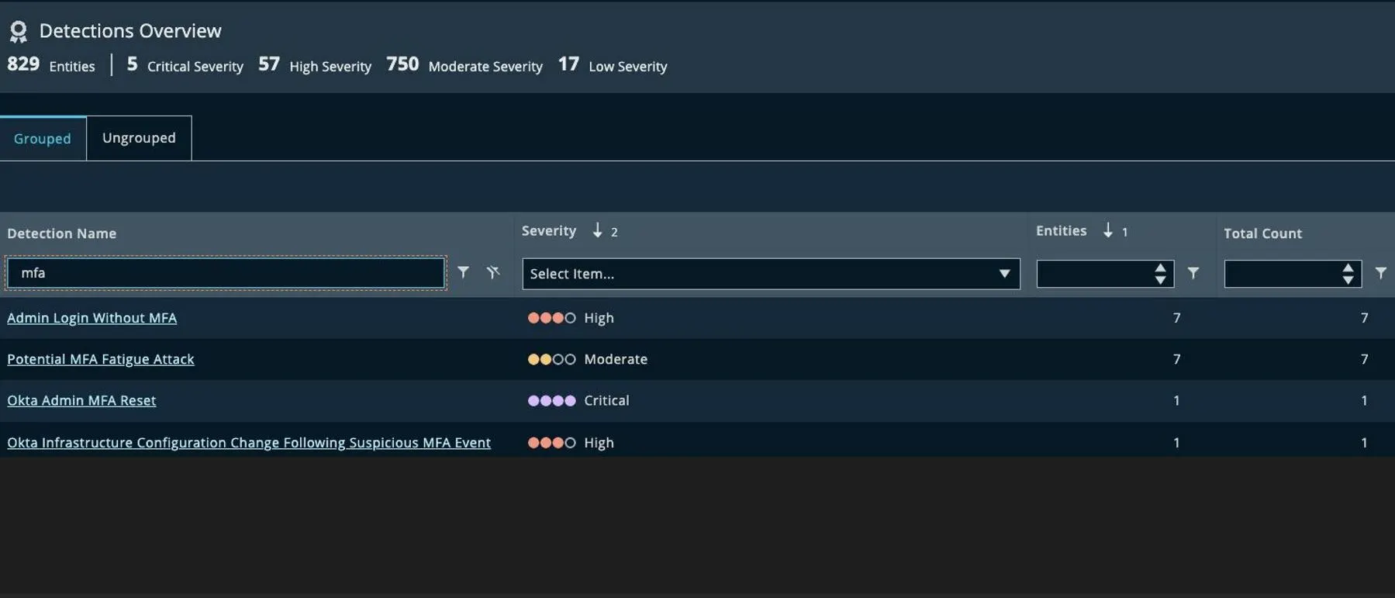Click severity dots for Potential MFA Fatigue Attack
The height and width of the screenshot is (598, 1395).
click(551, 359)
